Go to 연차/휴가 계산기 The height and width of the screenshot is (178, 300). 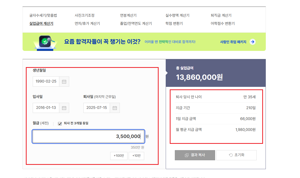tap(87, 23)
